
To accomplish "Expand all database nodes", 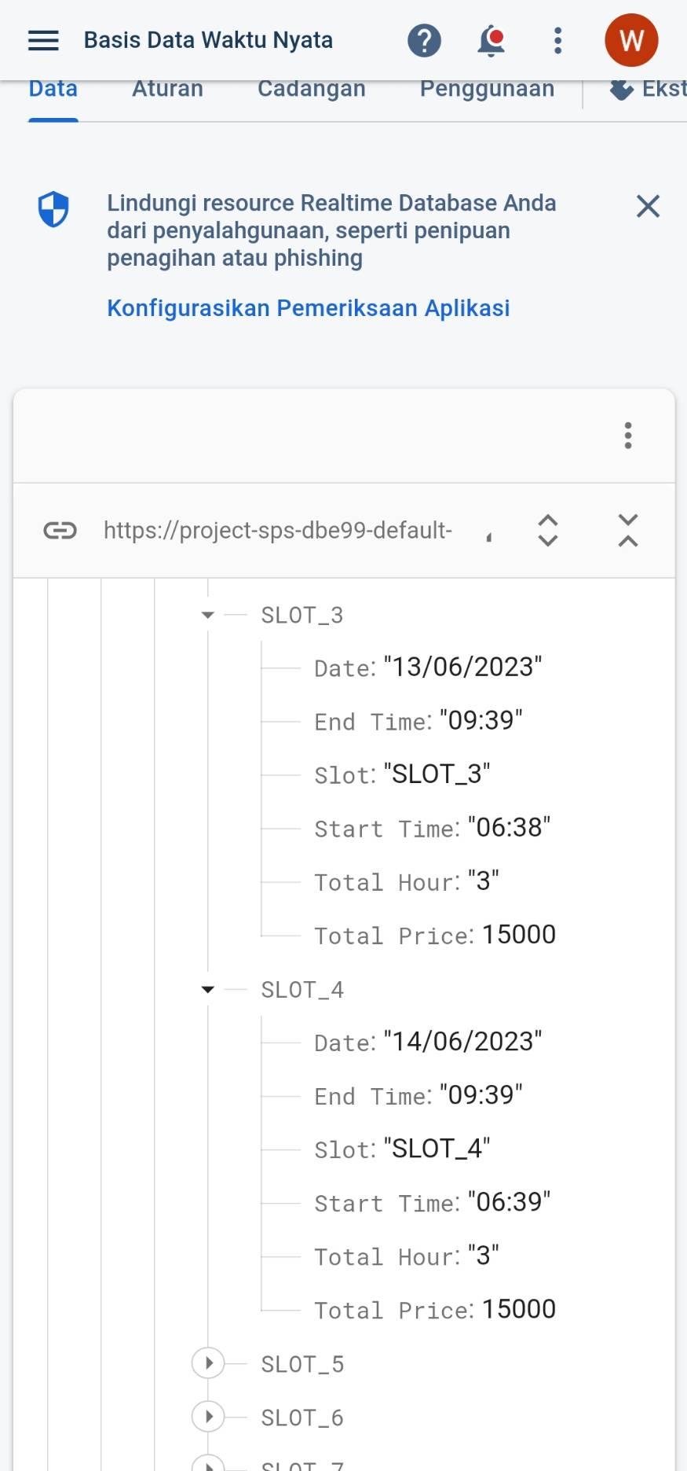I will pyautogui.click(x=548, y=531).
